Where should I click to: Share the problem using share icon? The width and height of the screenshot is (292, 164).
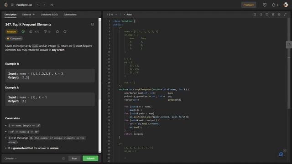coord(65,31)
